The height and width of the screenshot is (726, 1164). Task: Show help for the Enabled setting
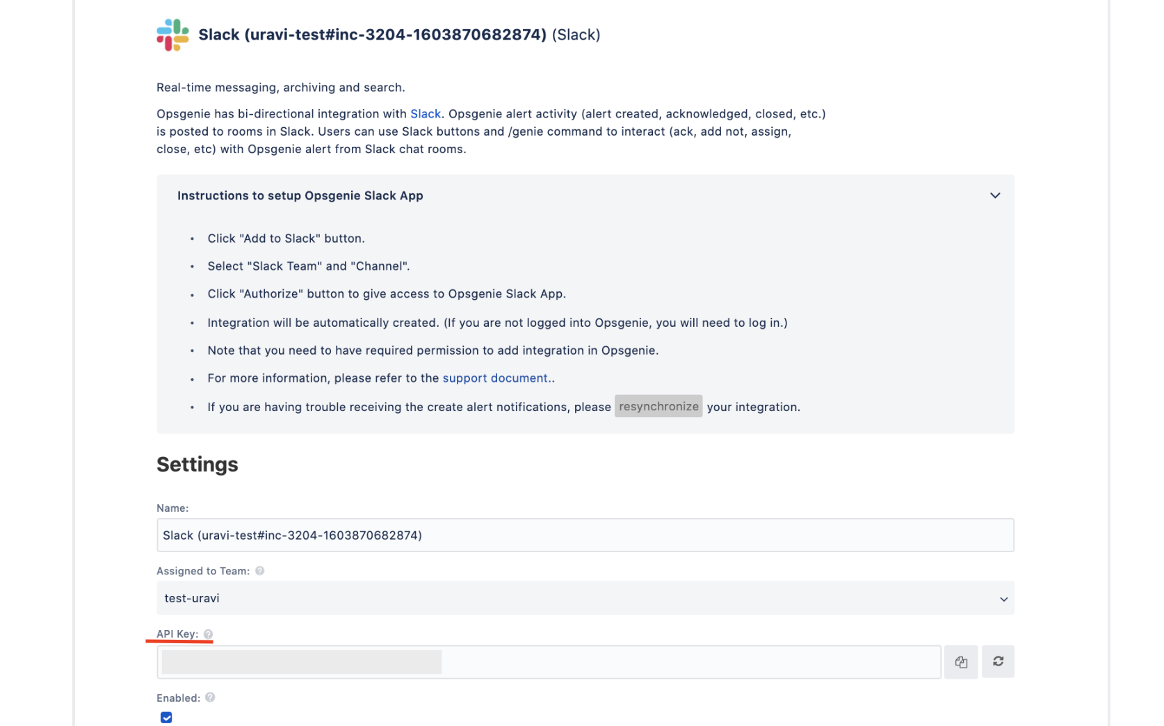(210, 697)
